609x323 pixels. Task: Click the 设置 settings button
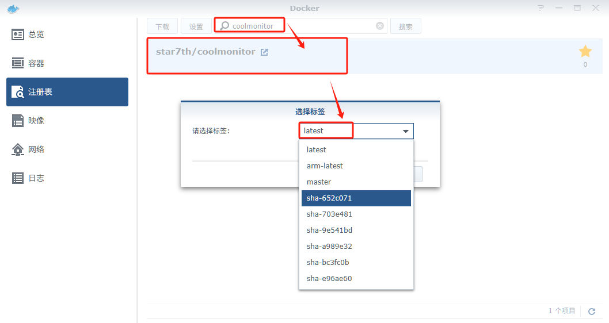coord(196,26)
